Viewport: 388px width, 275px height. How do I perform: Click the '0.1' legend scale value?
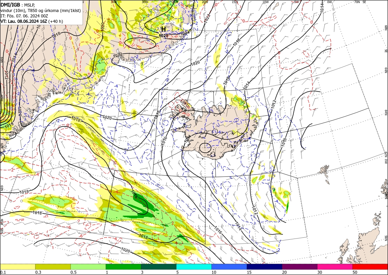[x=3, y=272]
